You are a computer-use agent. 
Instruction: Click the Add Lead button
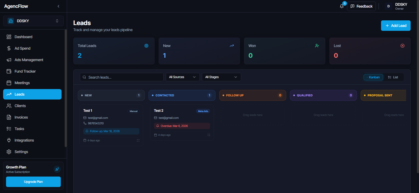point(396,26)
